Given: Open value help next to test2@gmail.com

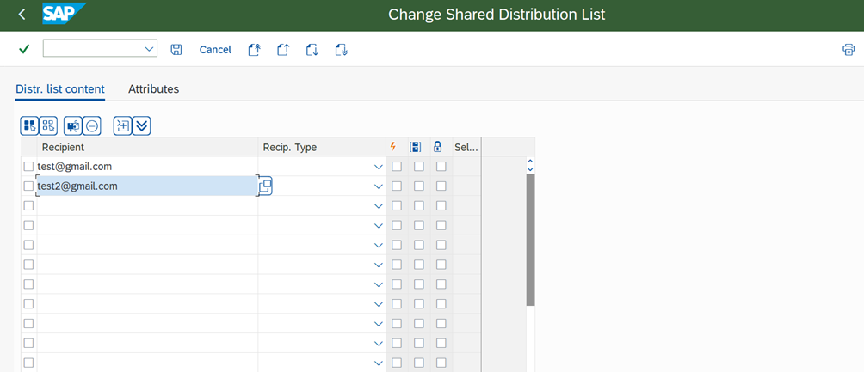Looking at the screenshot, I should point(265,186).
